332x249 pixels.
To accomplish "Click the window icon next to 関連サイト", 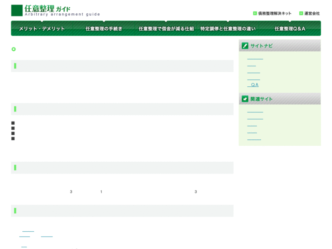I will [x=245, y=99].
